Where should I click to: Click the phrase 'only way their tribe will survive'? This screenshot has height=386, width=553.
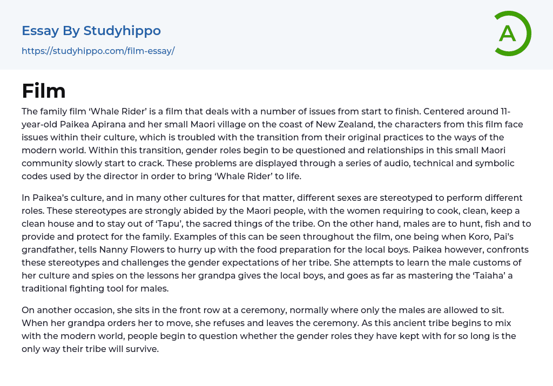tap(90, 349)
